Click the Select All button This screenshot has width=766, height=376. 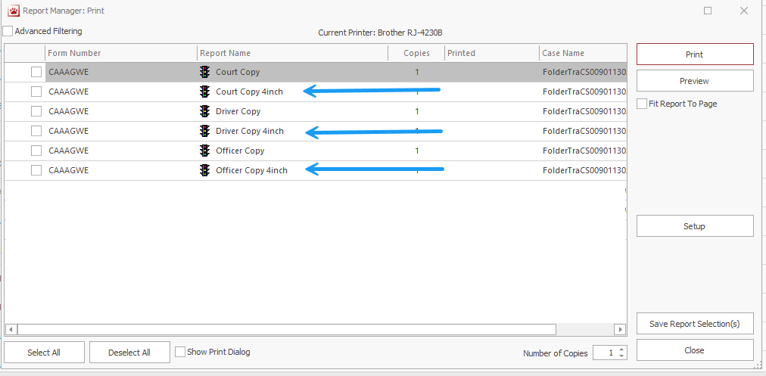[44, 353]
